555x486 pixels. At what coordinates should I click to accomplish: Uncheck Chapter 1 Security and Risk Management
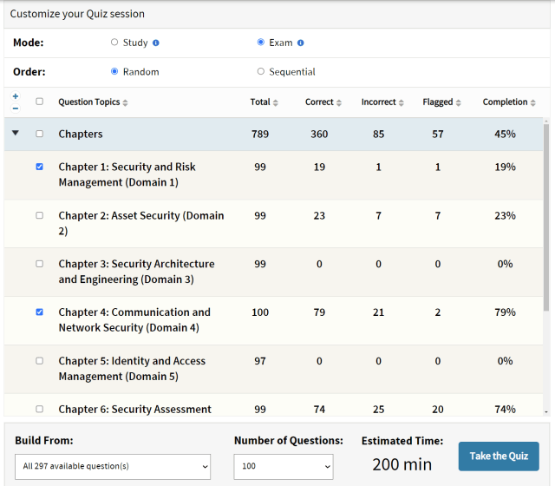click(x=39, y=167)
